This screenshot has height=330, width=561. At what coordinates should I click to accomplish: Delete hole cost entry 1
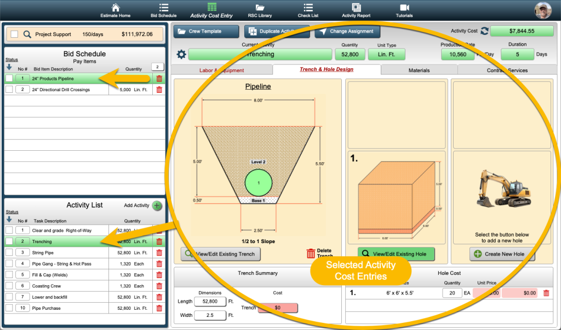[546, 293]
